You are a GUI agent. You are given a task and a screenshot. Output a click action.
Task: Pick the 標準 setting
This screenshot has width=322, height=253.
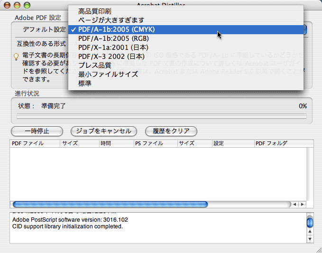point(85,84)
